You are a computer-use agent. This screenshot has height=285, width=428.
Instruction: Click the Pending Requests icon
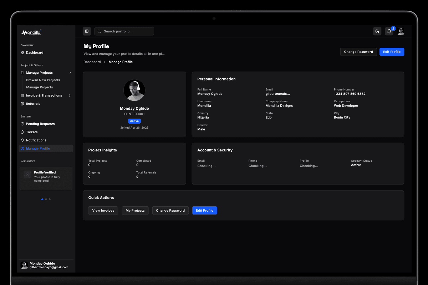pos(22,124)
